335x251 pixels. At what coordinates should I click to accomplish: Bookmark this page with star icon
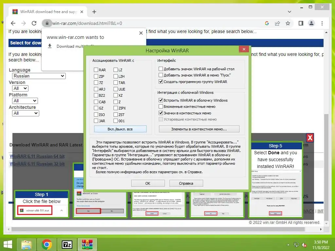tap(288, 23)
